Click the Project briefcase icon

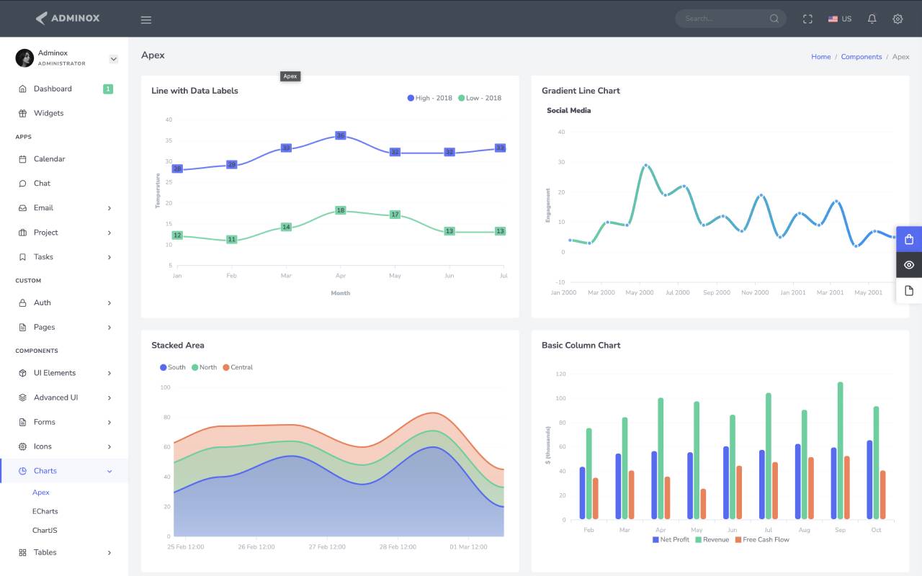(x=22, y=232)
